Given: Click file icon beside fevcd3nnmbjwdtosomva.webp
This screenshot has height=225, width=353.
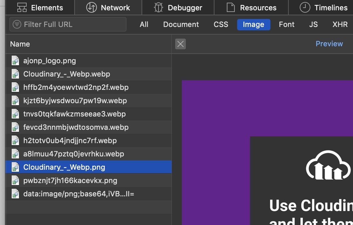Looking at the screenshot, I should tap(15, 127).
